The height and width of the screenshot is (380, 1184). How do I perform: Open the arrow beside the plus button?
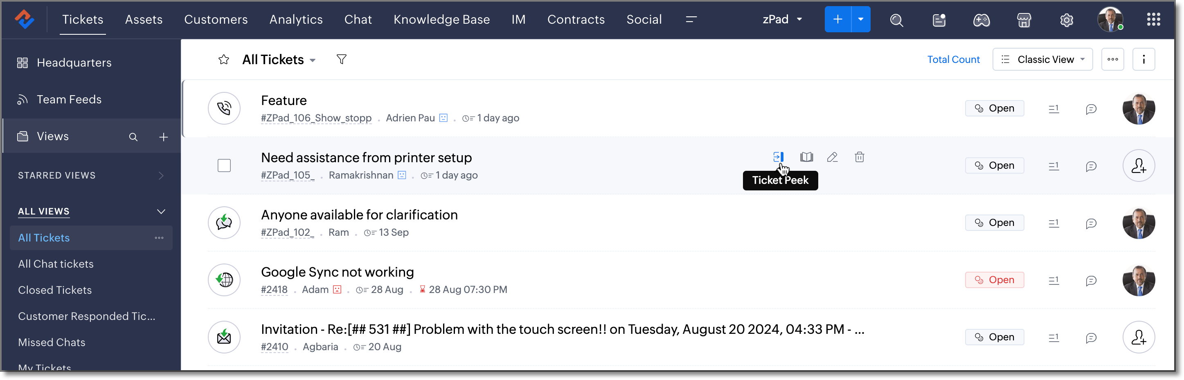point(861,19)
